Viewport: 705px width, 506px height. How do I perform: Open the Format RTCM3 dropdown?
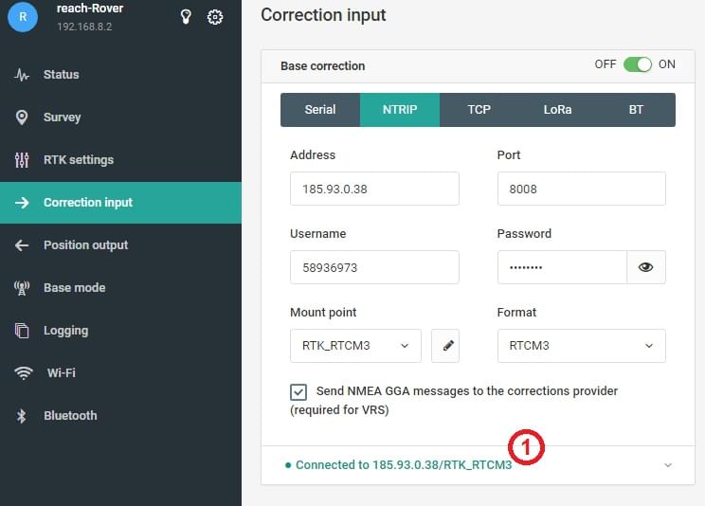[x=581, y=346]
